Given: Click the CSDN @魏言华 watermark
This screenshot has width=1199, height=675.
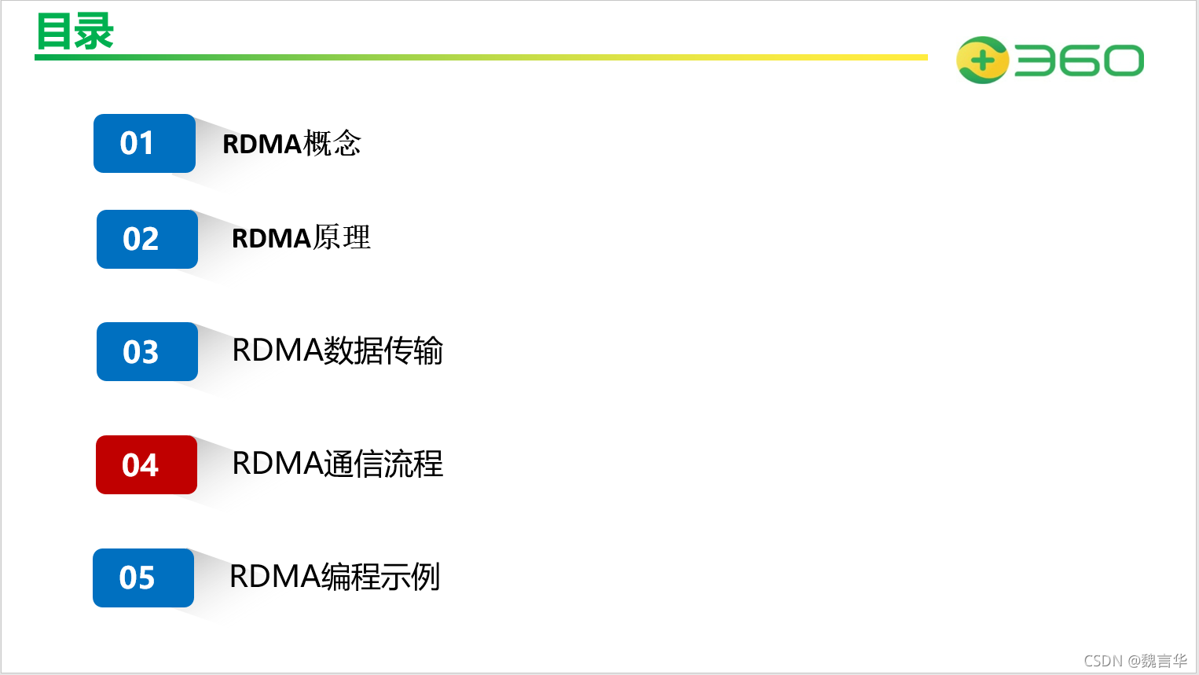Looking at the screenshot, I should [x=1135, y=661].
